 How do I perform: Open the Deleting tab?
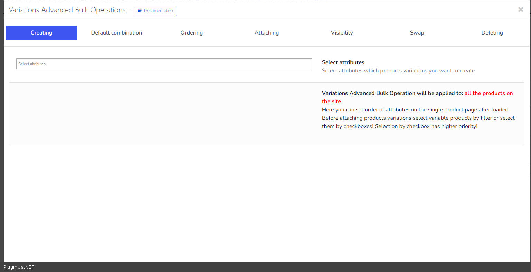(x=492, y=33)
